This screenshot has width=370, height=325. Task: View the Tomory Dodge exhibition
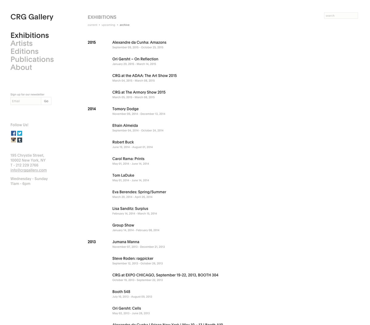click(x=125, y=109)
